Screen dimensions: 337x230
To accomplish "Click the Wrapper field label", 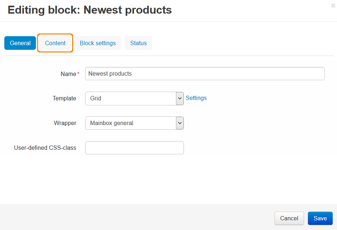I will (65, 123).
